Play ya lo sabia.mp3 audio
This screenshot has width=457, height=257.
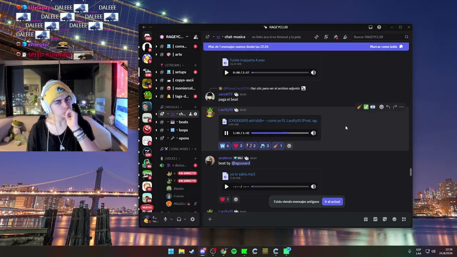coord(226,187)
